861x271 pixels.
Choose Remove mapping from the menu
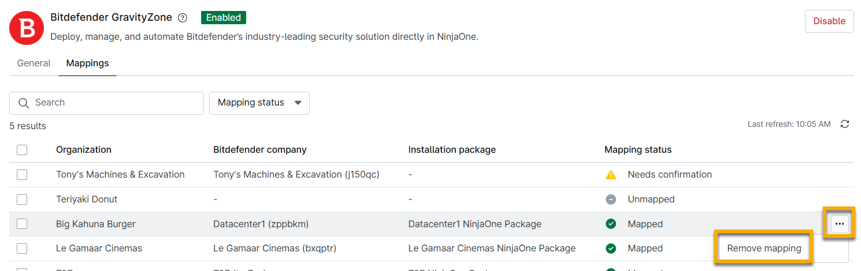(764, 249)
